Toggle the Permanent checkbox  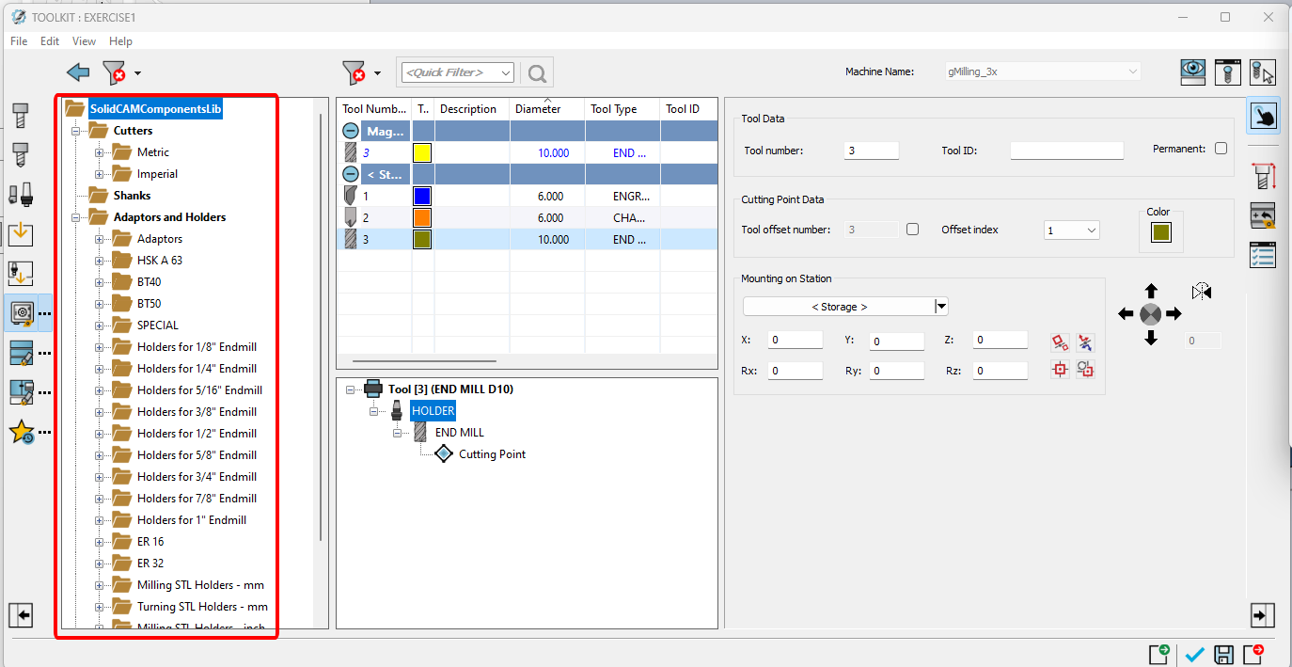point(1221,149)
